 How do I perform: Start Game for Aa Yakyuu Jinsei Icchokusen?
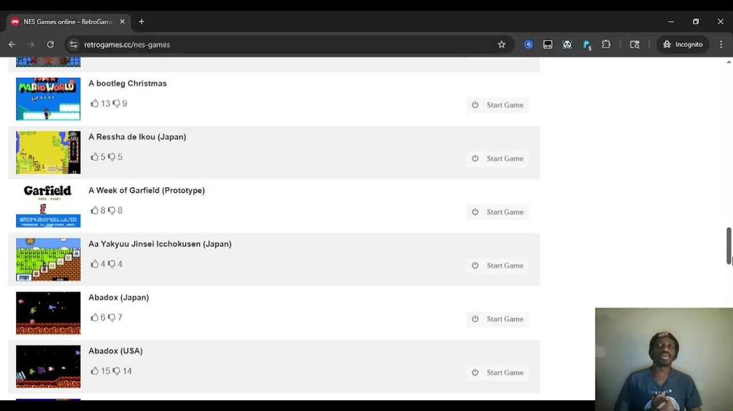pyautogui.click(x=498, y=265)
